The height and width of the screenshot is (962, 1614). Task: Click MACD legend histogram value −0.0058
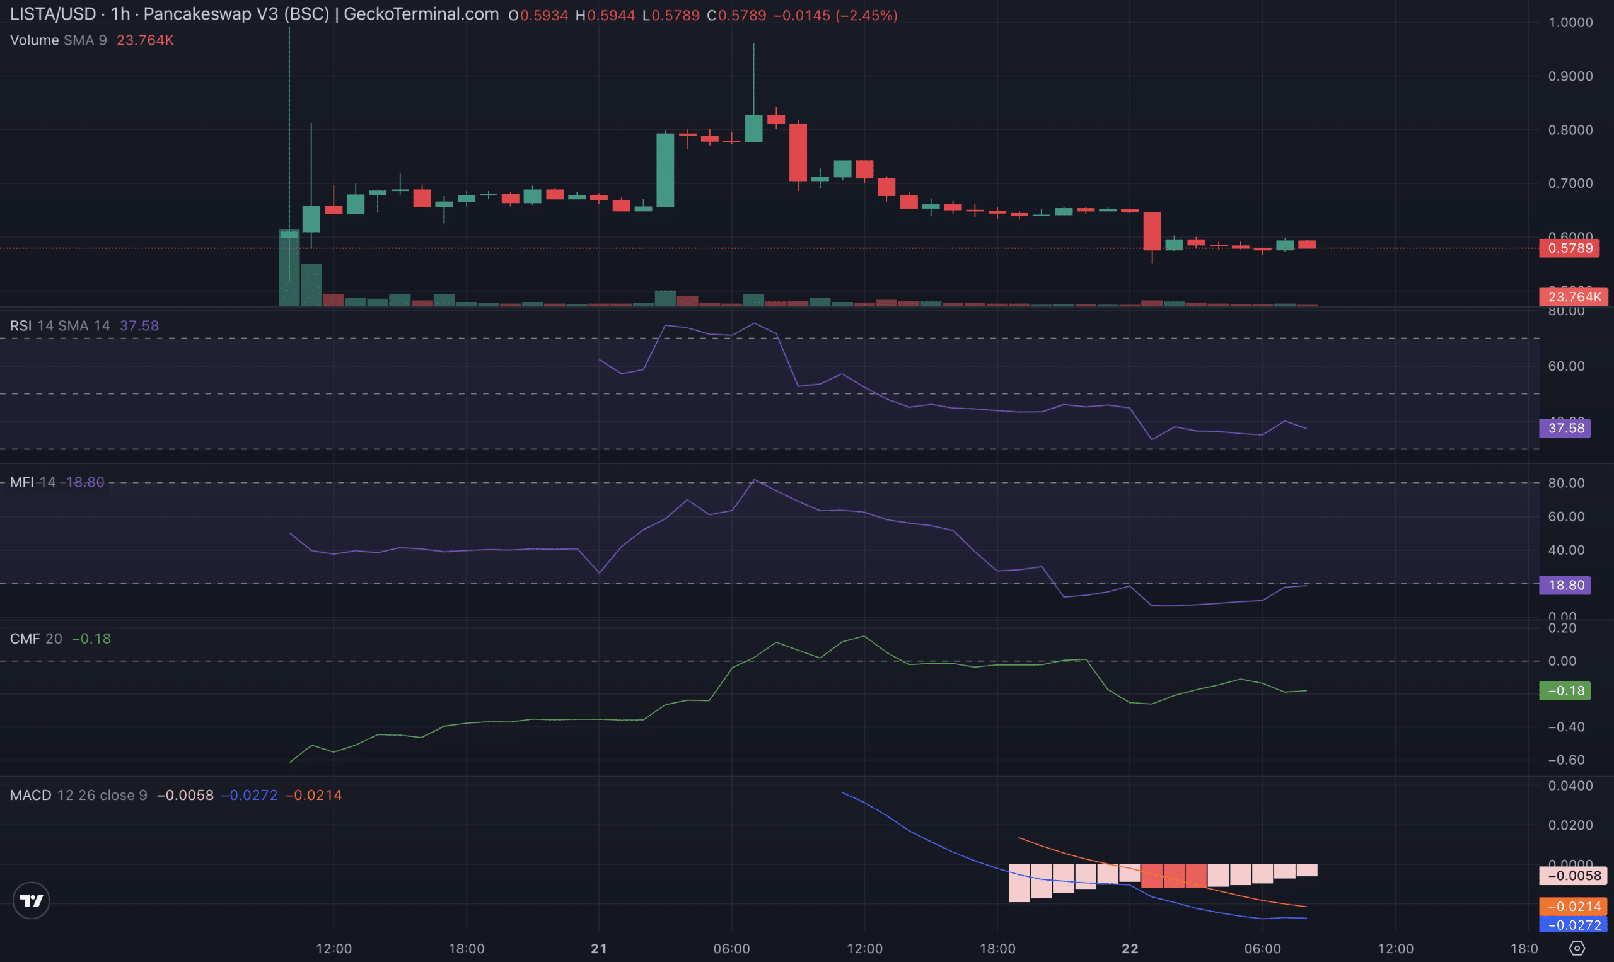click(185, 795)
